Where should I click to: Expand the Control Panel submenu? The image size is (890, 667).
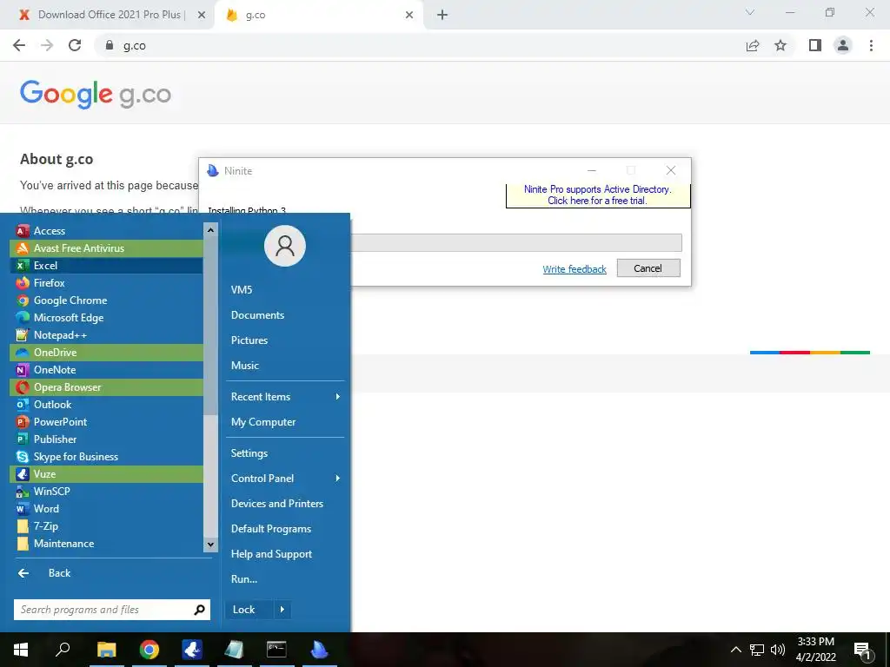(x=285, y=479)
